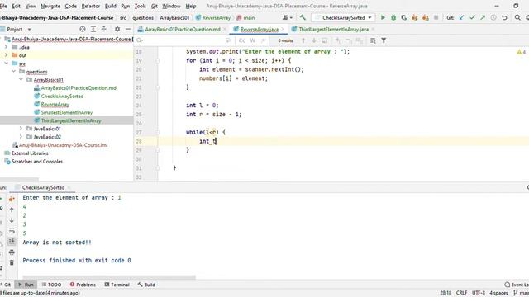Update project via Git blue arrow
The image size is (529, 297).
(461, 17)
